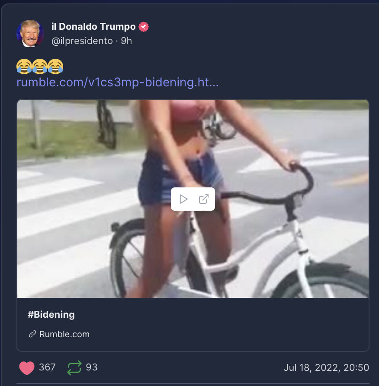The height and width of the screenshot is (386, 379).
Task: Like the post with the heart icon
Action: point(27,368)
